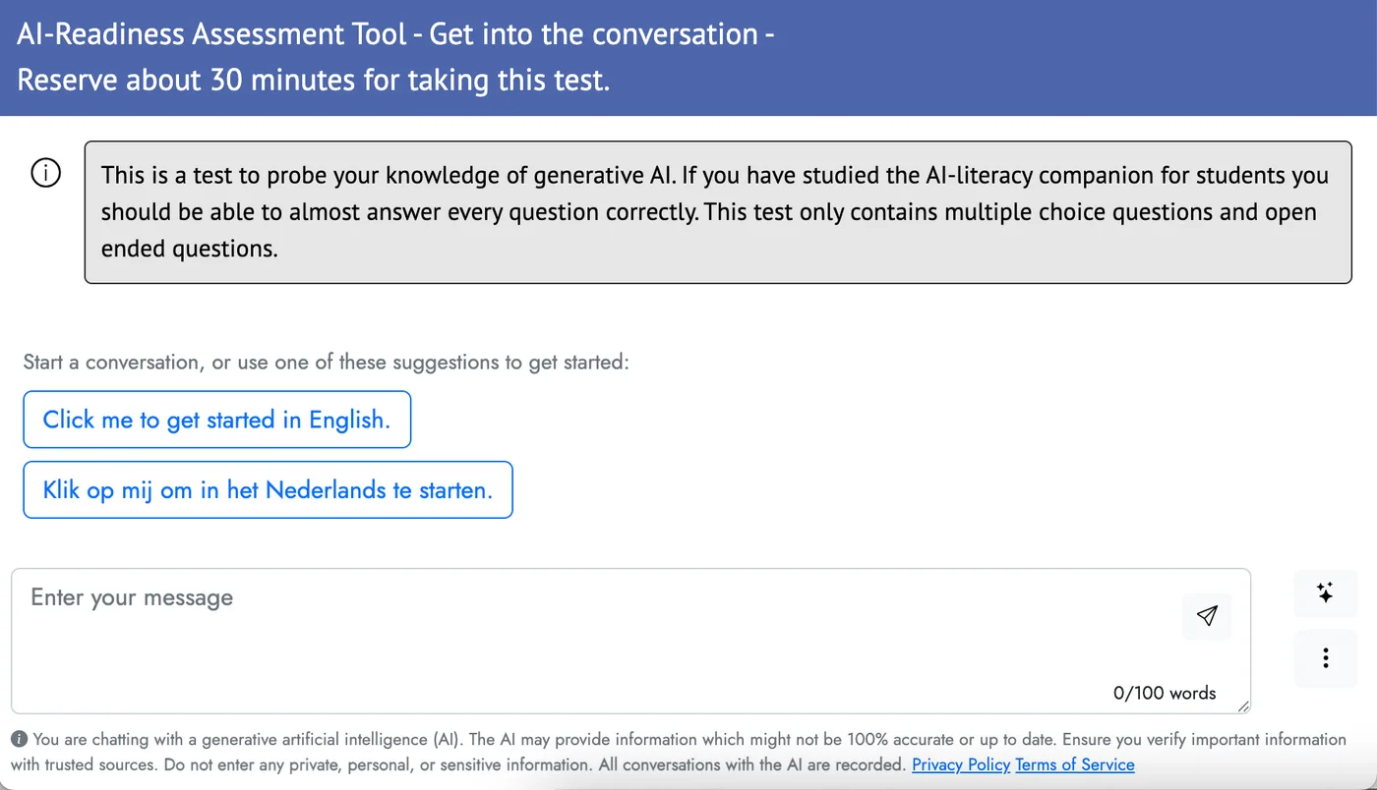Click the 'Start a conversation' suggestion prompt text
Screen dimensions: 1377x790
(x=326, y=362)
